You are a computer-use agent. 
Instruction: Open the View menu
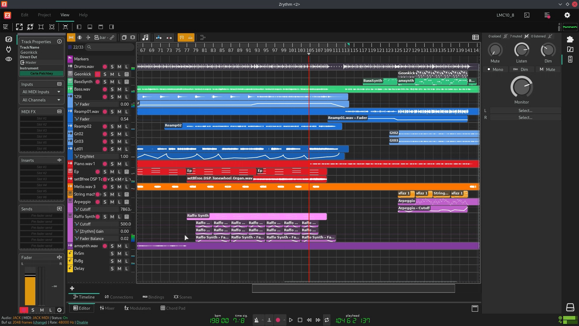pyautogui.click(x=65, y=15)
